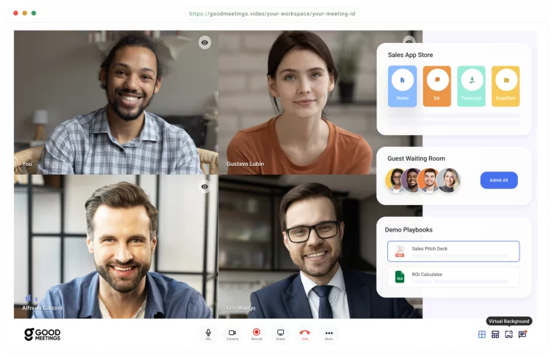Screen dimensions: 553x360
Task: Toggle the eye icon on your video tile
Action: [x=205, y=43]
